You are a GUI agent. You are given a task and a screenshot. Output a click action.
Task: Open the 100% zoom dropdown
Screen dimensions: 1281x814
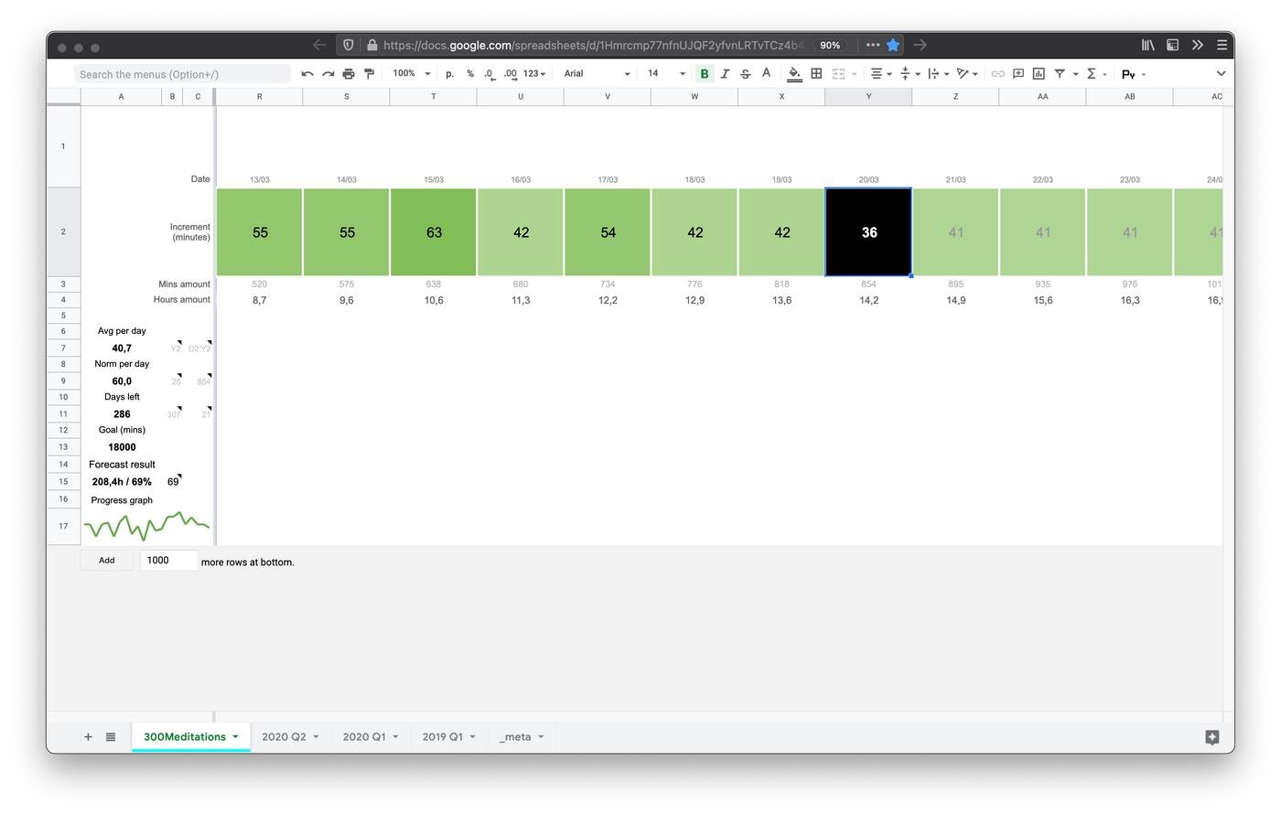click(411, 74)
